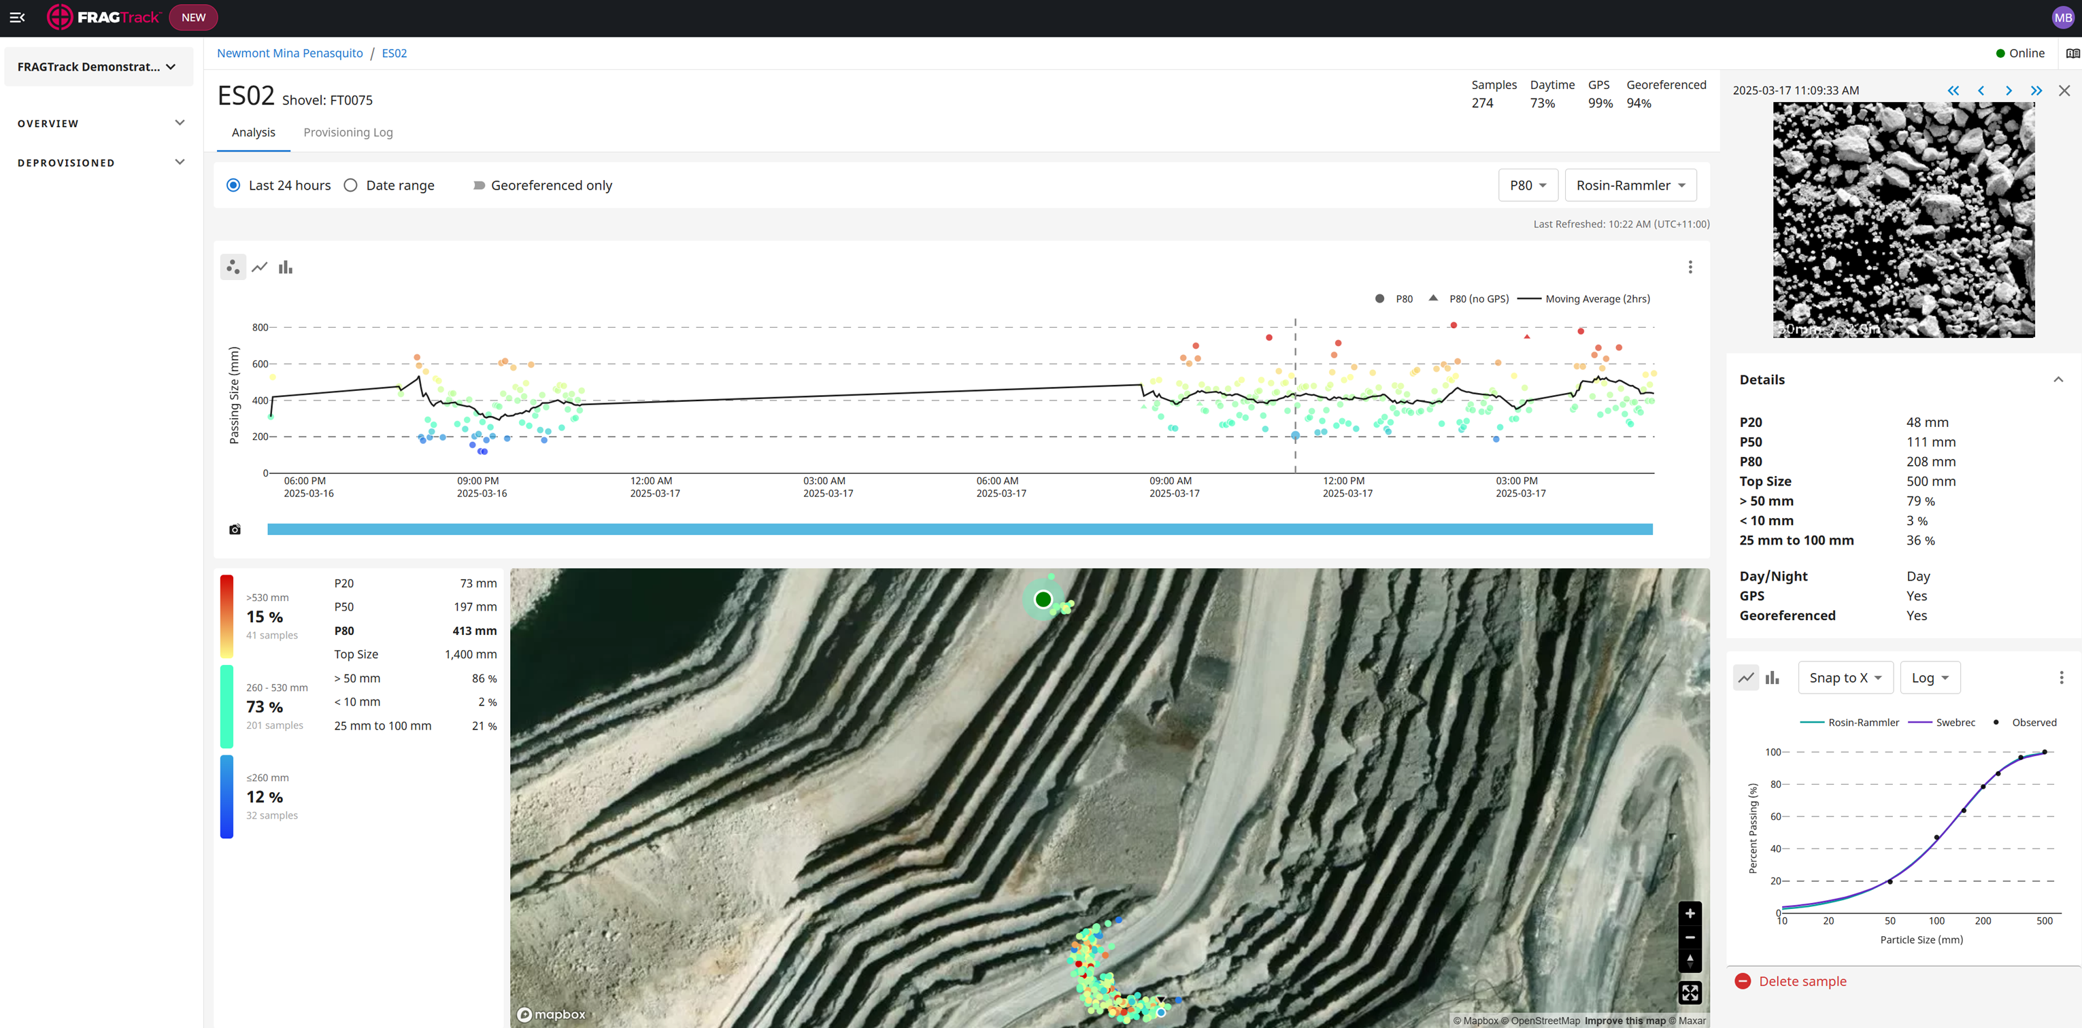Image resolution: width=2082 pixels, height=1028 pixels.
Task: Select histogram view in distribution chart
Action: click(1772, 677)
